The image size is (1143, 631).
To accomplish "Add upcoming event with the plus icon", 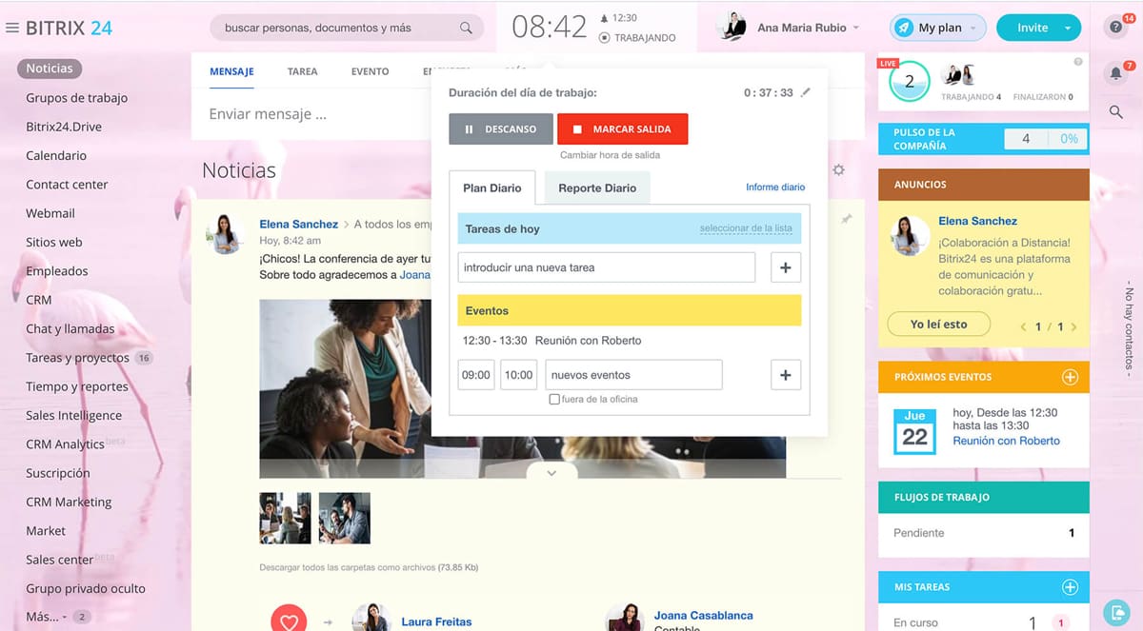I will pos(1070,377).
